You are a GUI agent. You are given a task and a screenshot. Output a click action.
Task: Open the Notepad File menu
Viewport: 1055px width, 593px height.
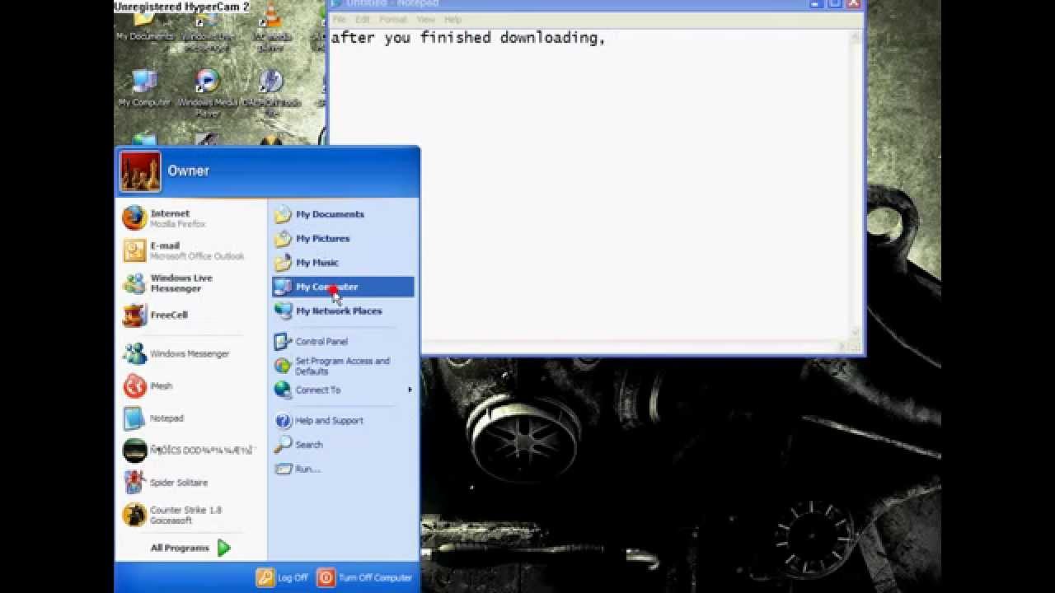pos(339,20)
